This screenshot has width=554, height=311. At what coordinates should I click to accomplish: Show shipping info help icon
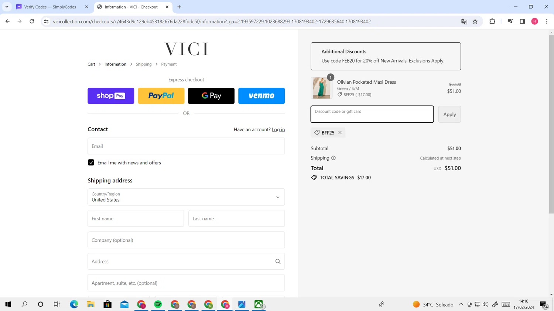tap(334, 158)
